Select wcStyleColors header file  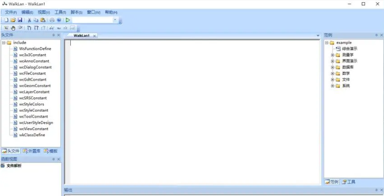31,104
